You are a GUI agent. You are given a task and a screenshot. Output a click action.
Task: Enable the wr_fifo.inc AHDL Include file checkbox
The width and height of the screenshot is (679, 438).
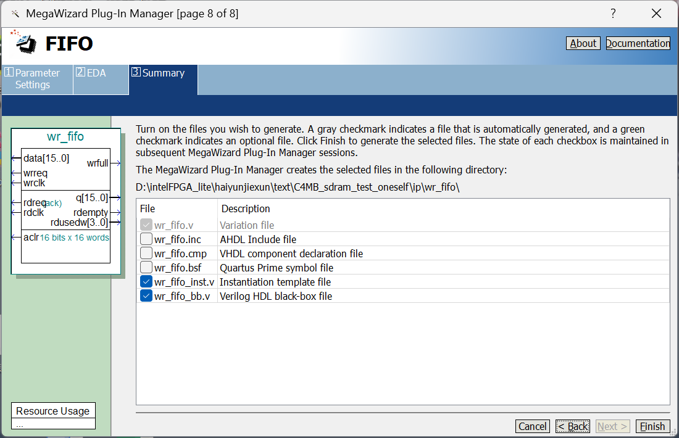[x=146, y=239]
